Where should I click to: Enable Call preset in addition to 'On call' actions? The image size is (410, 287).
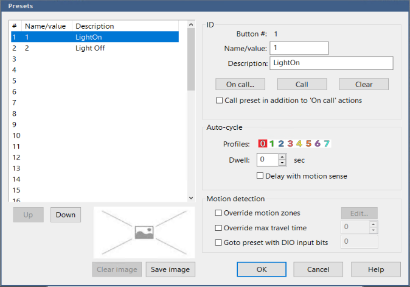220,101
